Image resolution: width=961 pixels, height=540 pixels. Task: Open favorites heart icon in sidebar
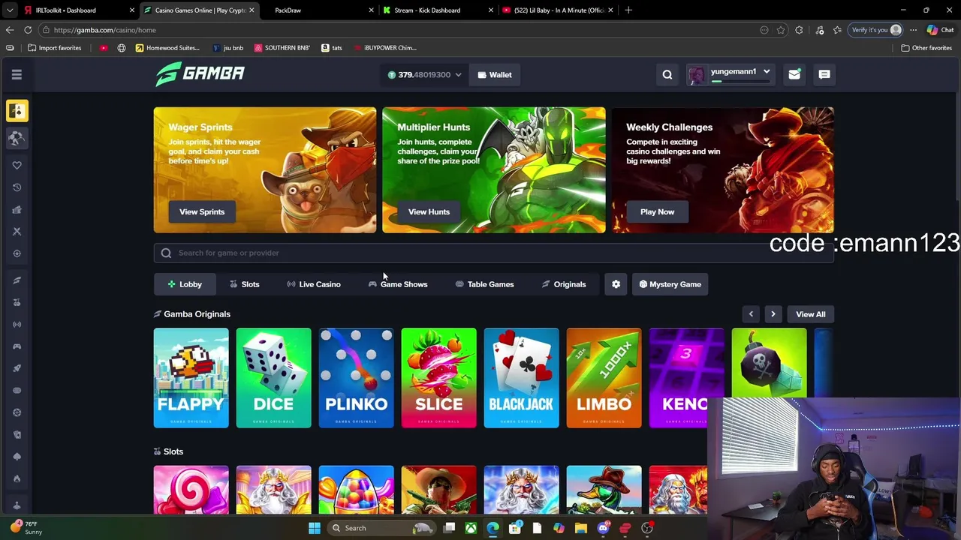click(17, 165)
